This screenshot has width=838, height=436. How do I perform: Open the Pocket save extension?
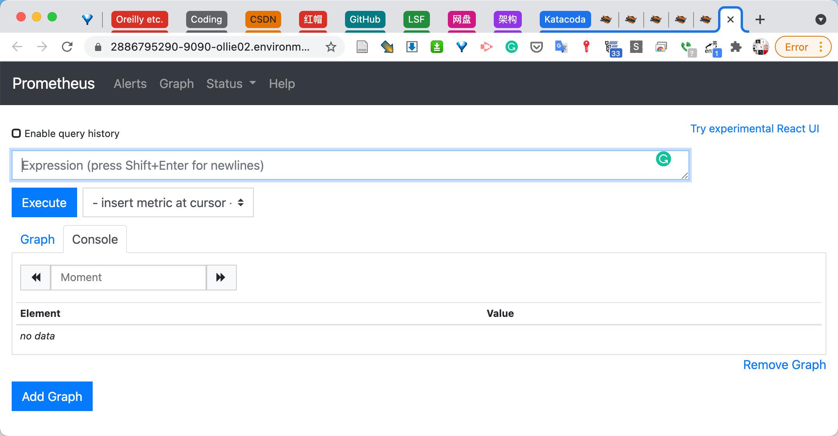[537, 47]
